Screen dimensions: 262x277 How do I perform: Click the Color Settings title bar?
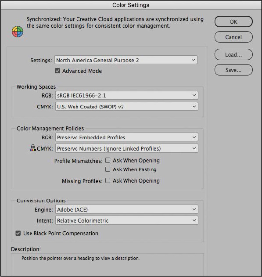(131, 5)
